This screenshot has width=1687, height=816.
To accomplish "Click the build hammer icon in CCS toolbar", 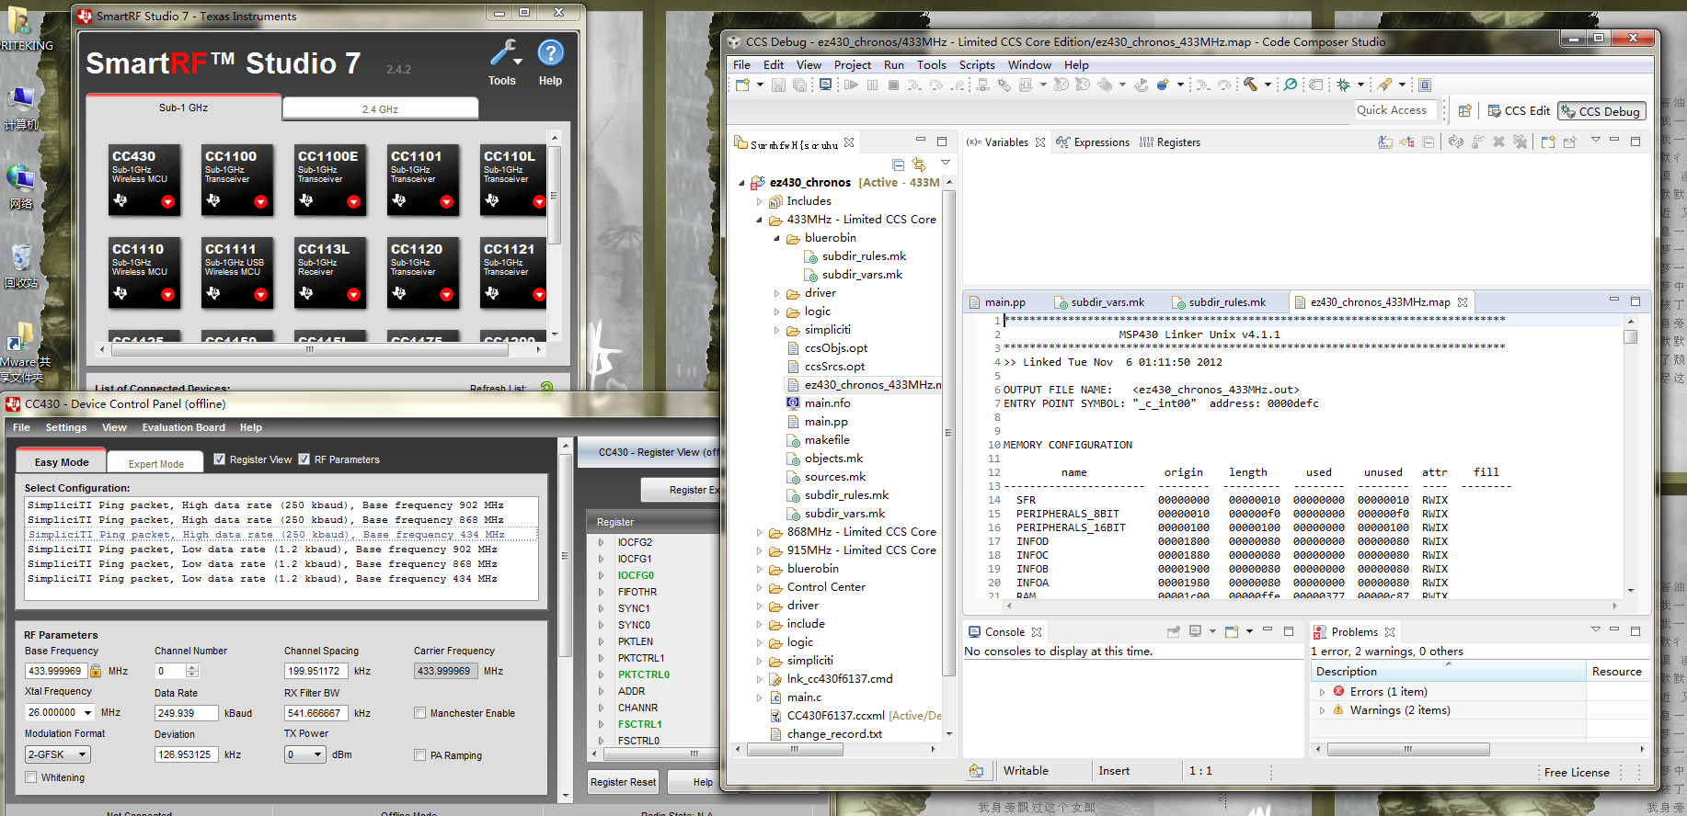I will [1250, 85].
